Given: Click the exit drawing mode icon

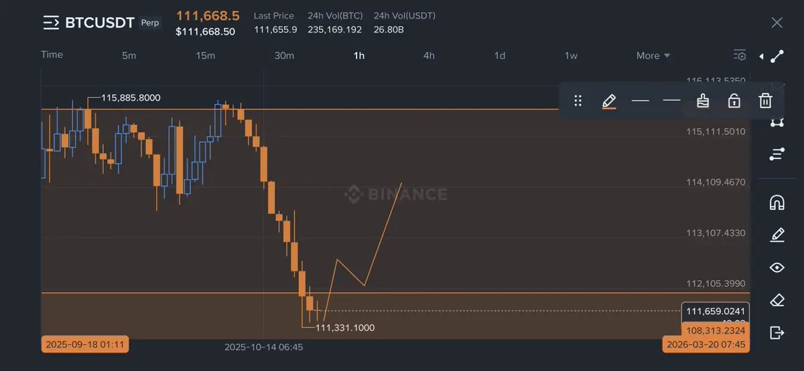Looking at the screenshot, I should pos(777,332).
